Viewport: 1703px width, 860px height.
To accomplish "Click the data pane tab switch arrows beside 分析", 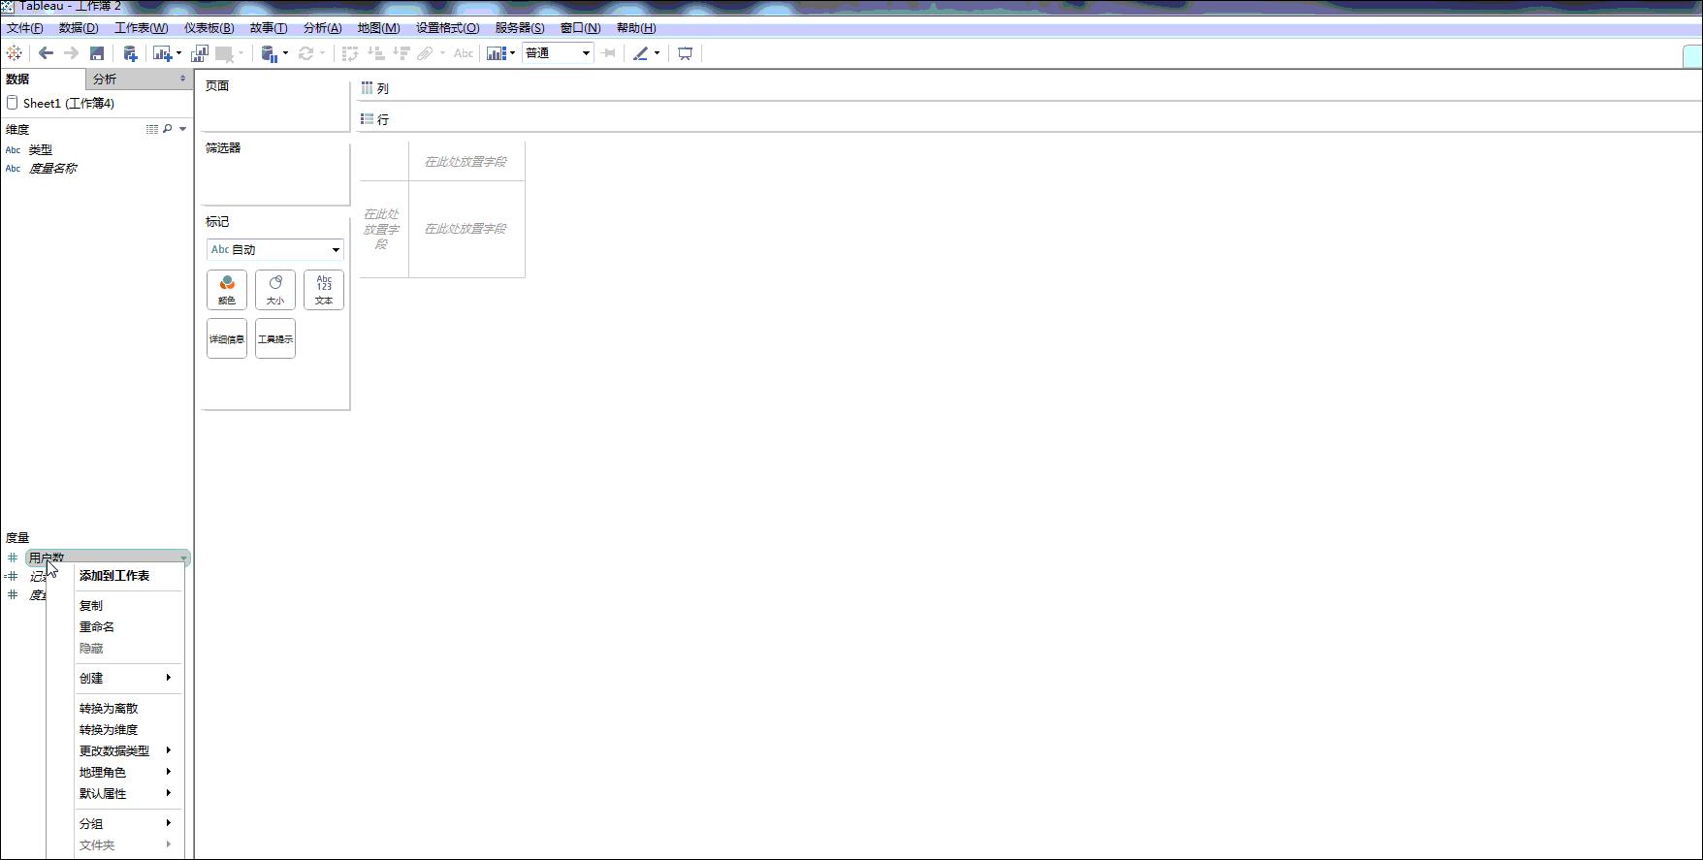I will click(182, 79).
